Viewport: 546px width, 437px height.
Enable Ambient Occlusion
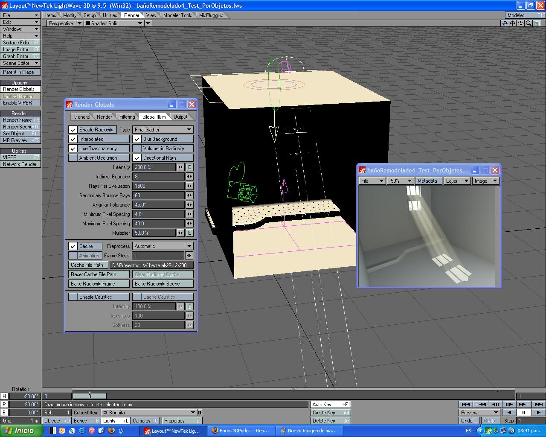coord(73,158)
